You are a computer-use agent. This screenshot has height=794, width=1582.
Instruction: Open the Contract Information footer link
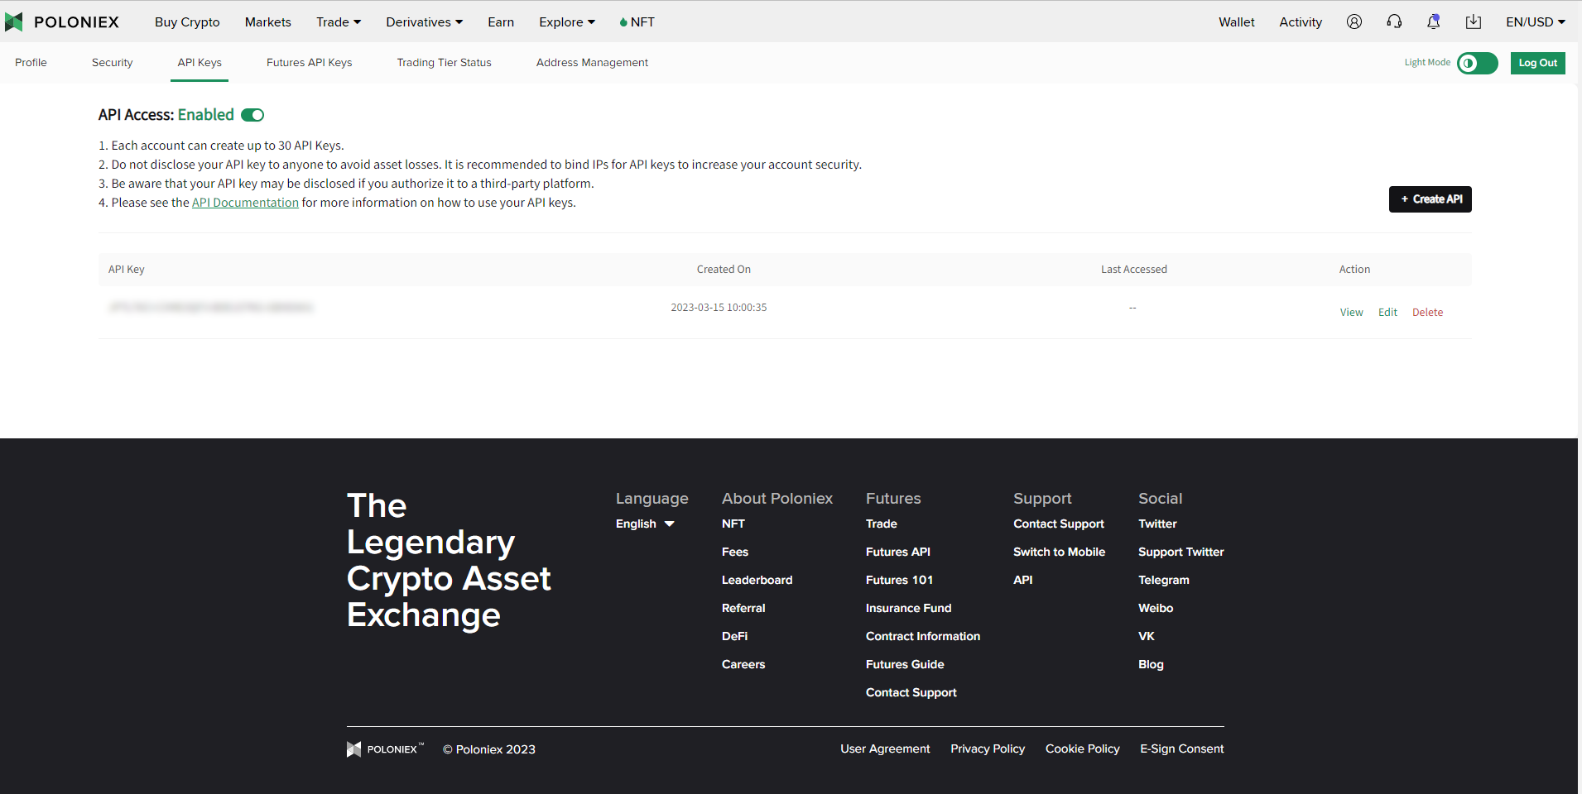click(923, 636)
